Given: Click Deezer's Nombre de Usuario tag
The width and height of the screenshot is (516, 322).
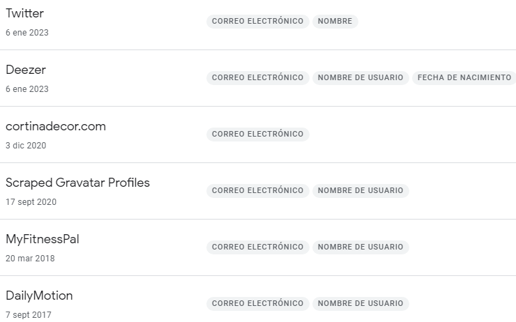Looking at the screenshot, I should click(361, 78).
